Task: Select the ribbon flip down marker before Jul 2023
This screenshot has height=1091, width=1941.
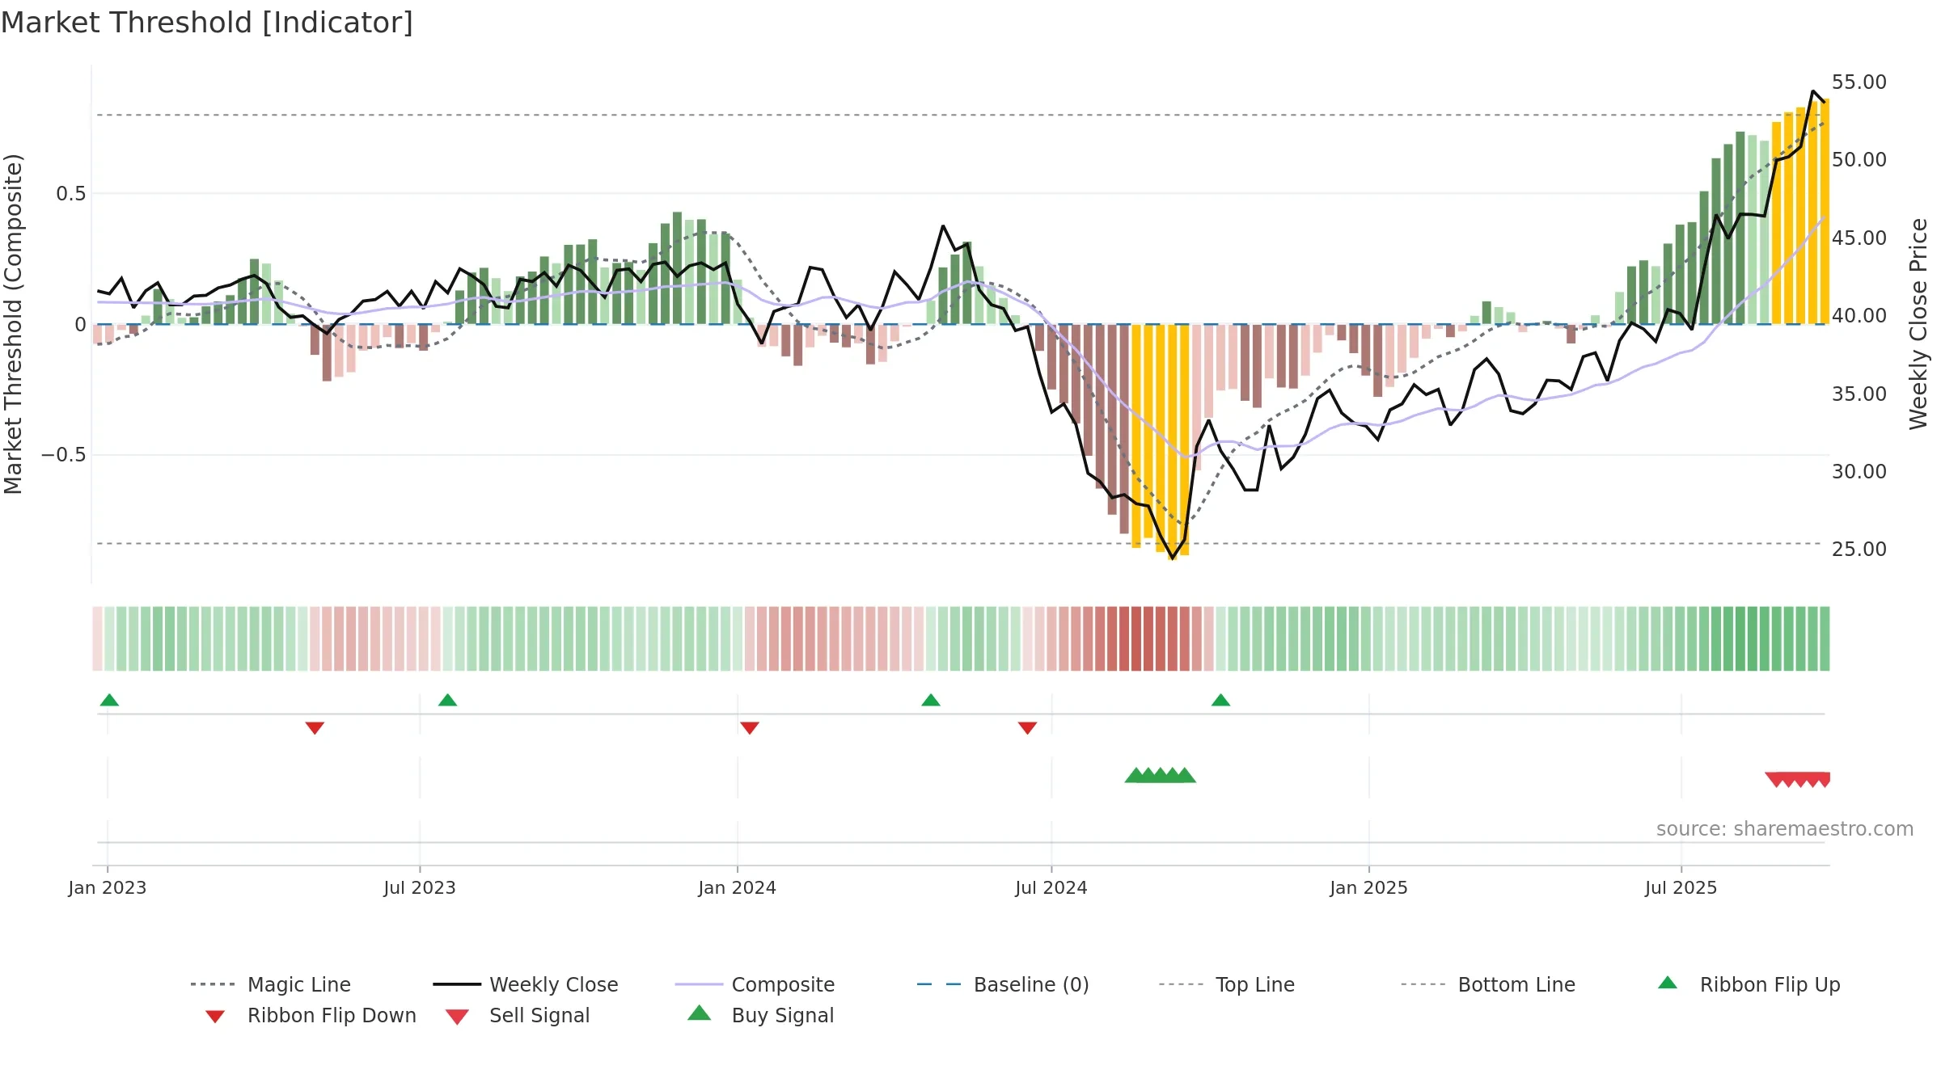Action: [x=315, y=728]
